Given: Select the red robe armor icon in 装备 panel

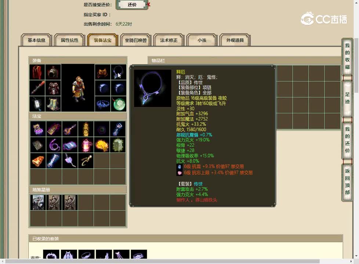Looking at the screenshot, I should click(x=37, y=72).
